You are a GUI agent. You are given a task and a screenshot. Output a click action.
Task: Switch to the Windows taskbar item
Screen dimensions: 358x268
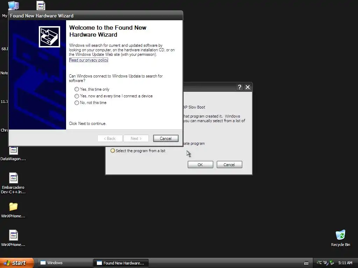click(64, 263)
